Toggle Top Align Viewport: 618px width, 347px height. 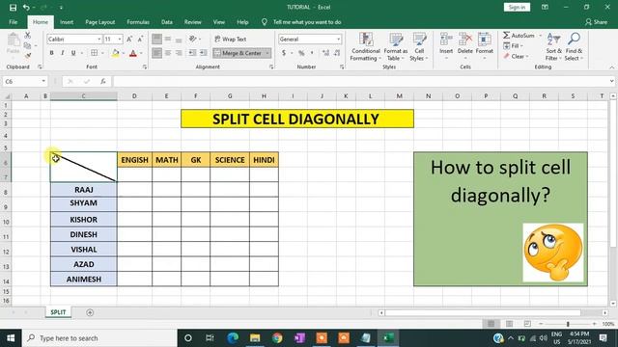[156, 39]
